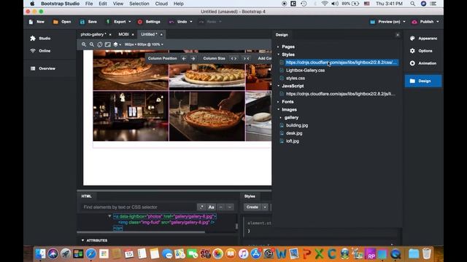Select building.jpg image
Image resolution: width=467 pixels, height=262 pixels.
point(297,125)
